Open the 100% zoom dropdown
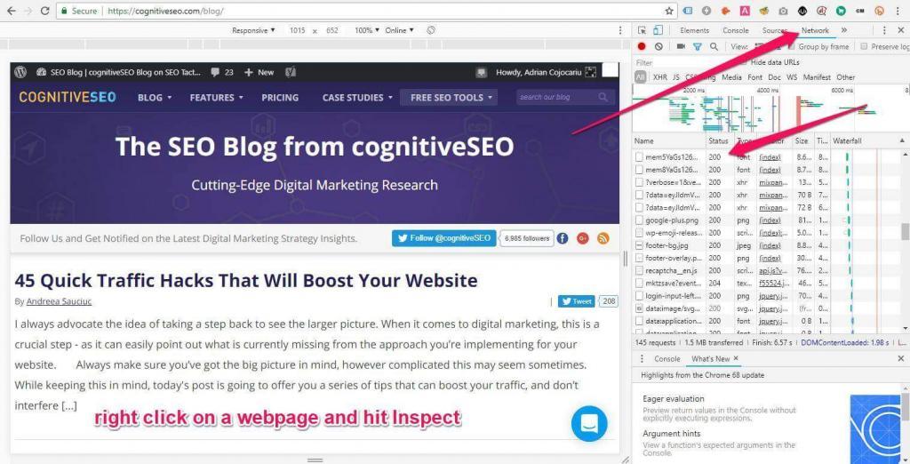This screenshot has height=464, width=910. coord(366,30)
